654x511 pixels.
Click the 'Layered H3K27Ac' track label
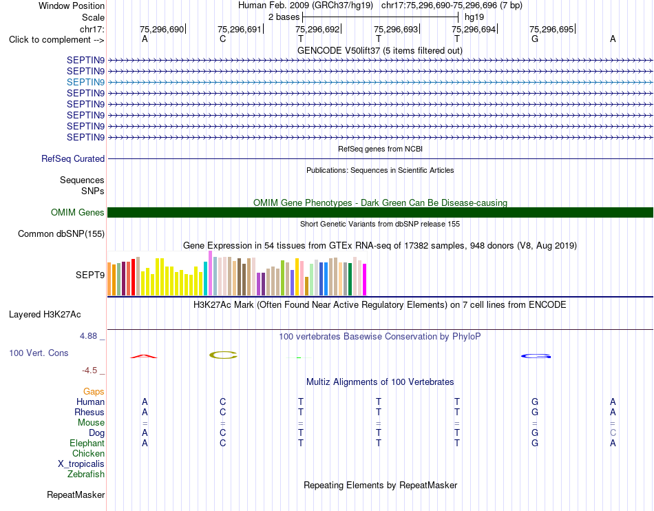coord(45,315)
